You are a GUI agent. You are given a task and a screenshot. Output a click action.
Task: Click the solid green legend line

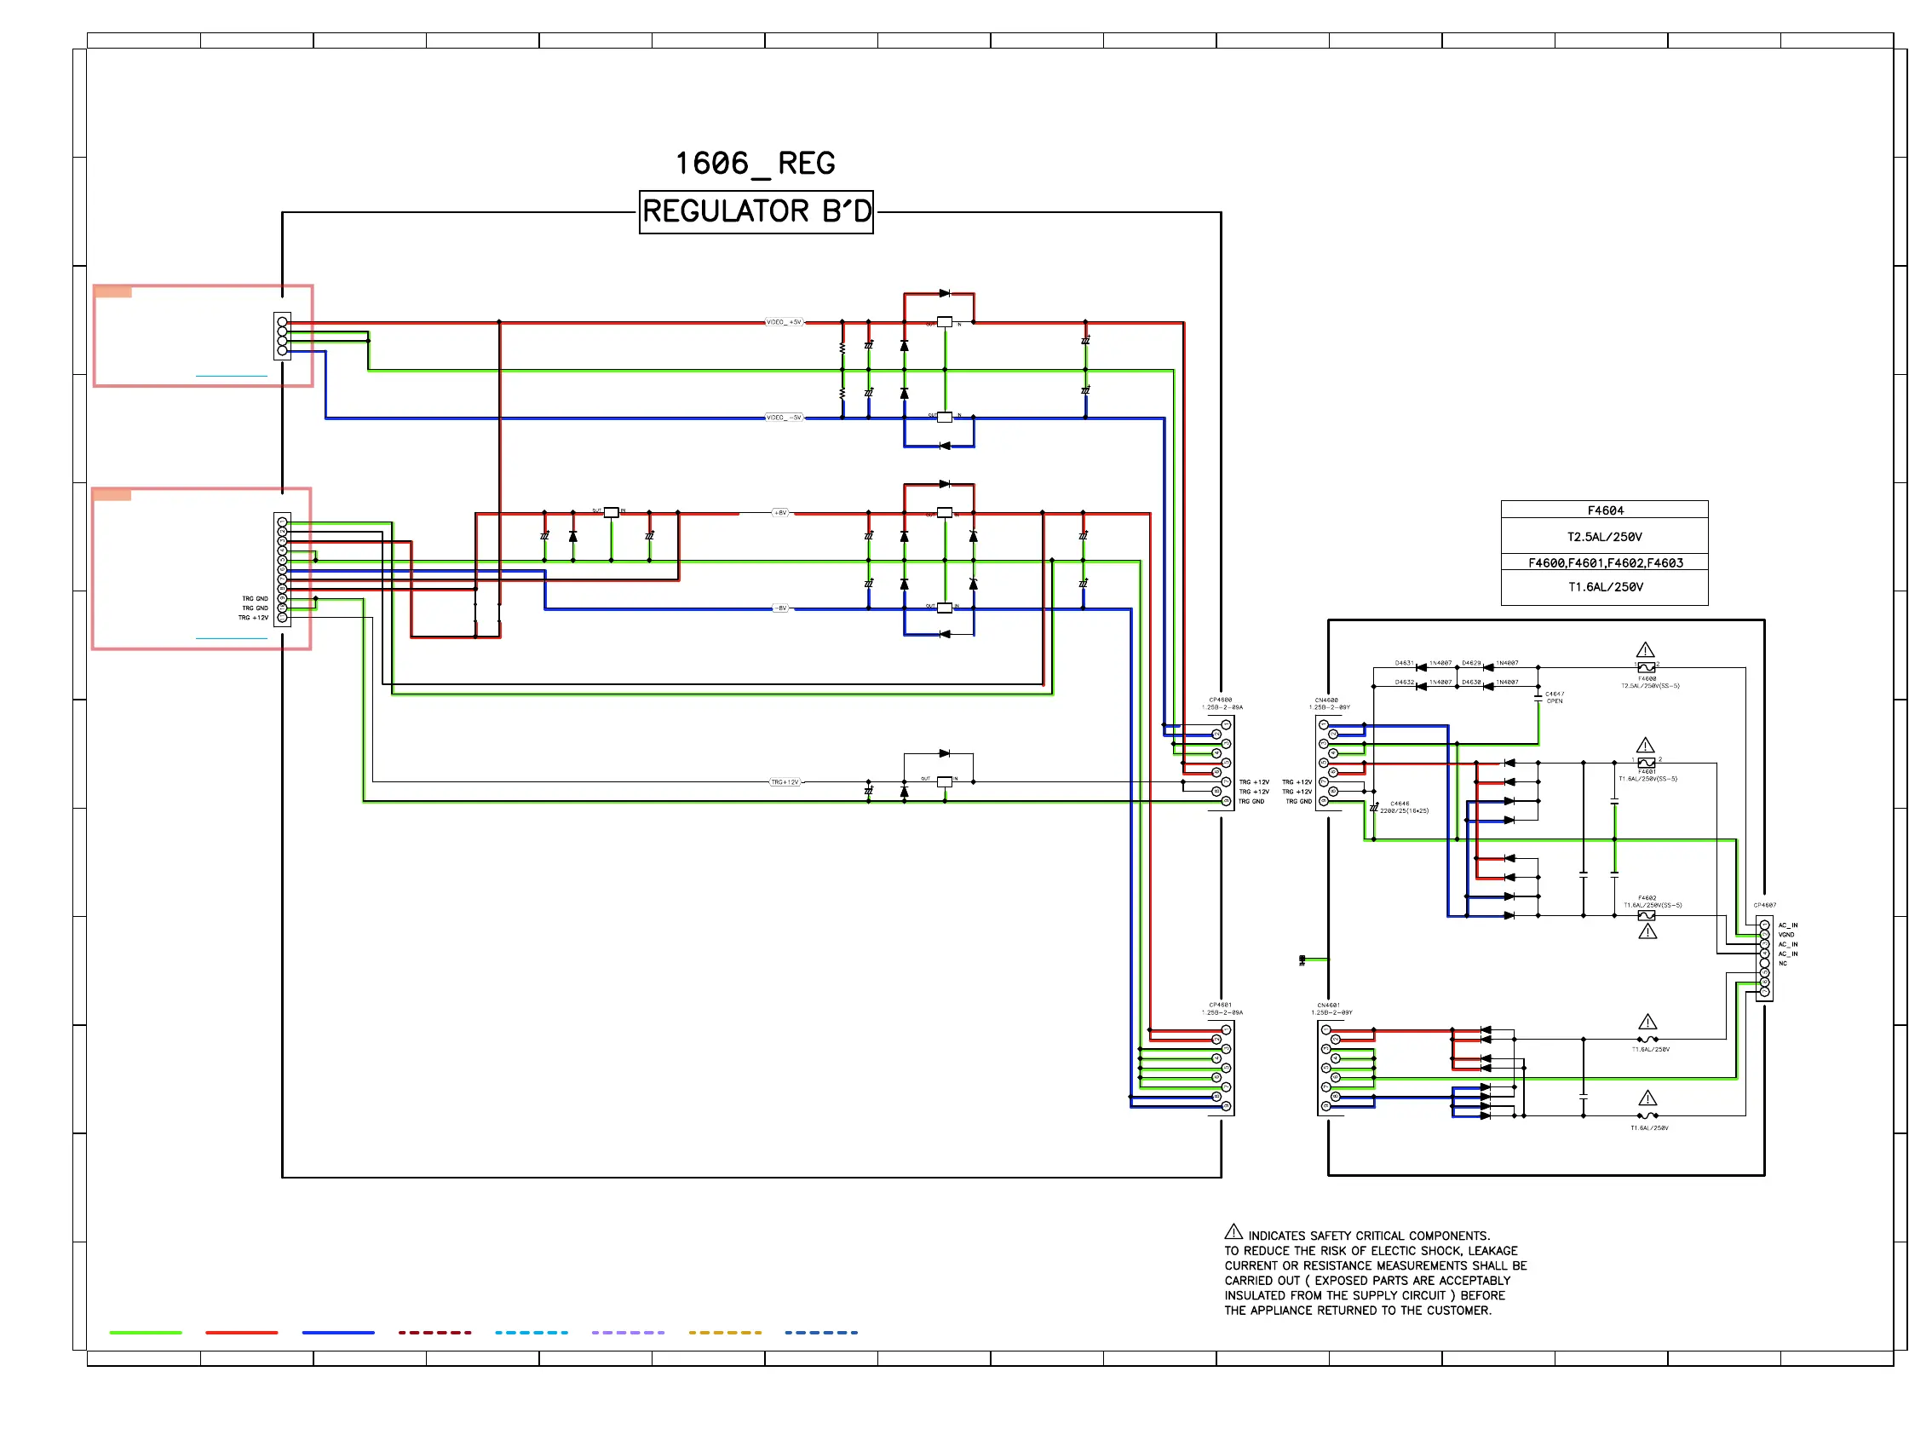coord(145,1333)
